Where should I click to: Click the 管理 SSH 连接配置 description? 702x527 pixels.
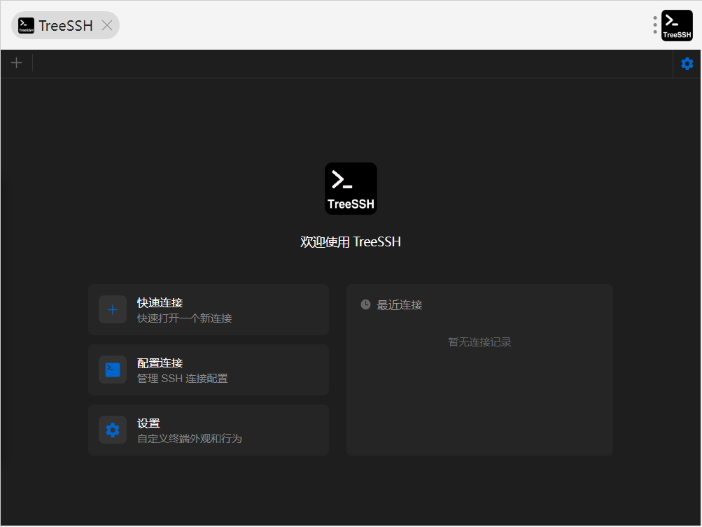pyautogui.click(x=182, y=379)
